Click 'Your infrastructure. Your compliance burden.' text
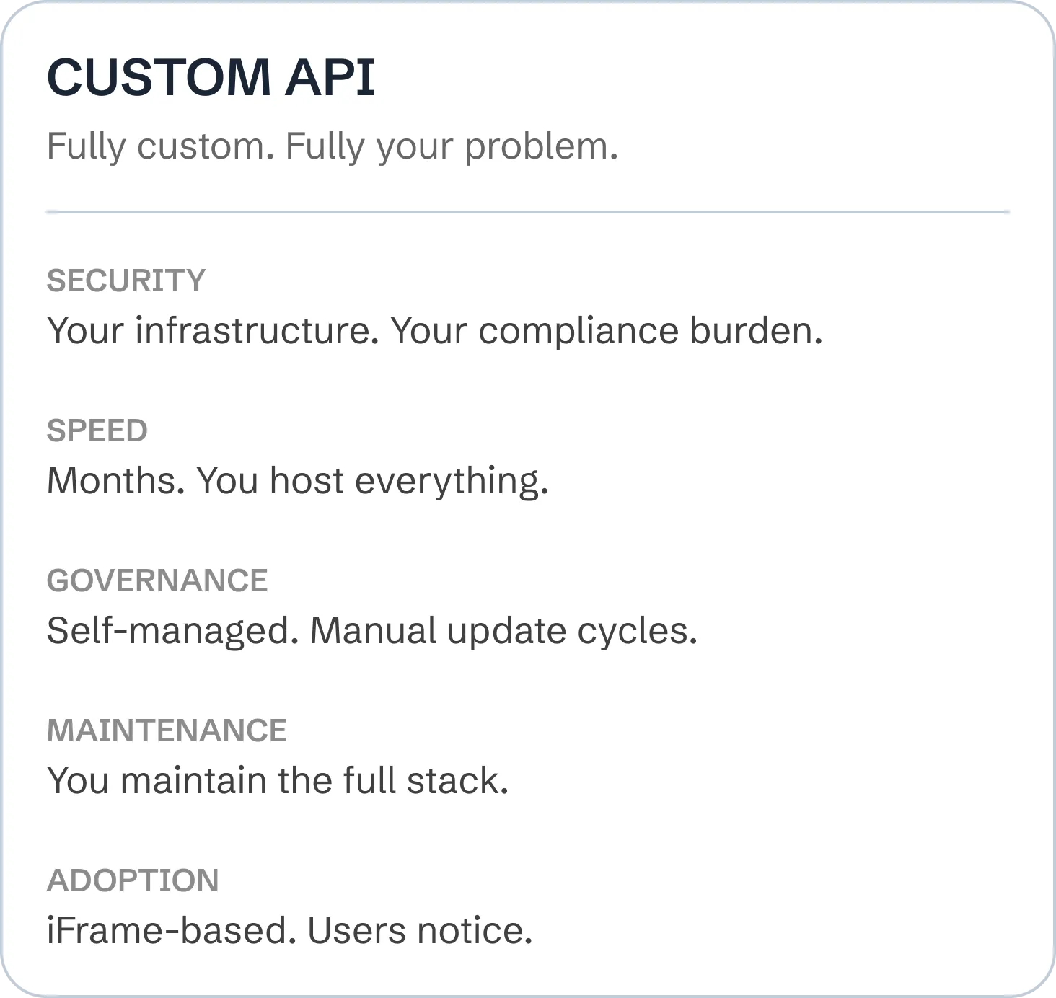 [x=435, y=332]
